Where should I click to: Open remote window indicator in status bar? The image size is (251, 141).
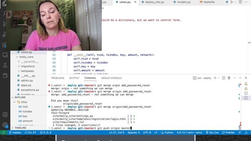(x=4, y=132)
